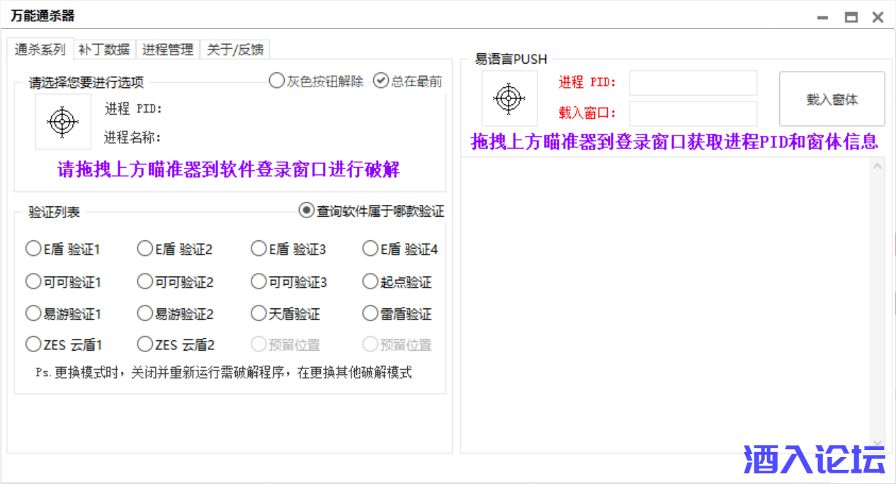Focus the 载入窗口 text field

click(693, 113)
